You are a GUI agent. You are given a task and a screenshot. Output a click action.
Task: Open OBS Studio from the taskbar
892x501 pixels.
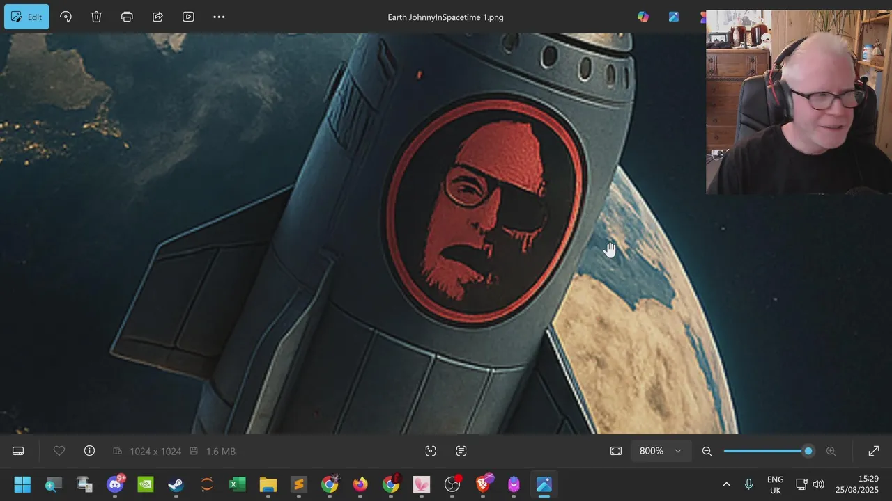pyautogui.click(x=452, y=484)
